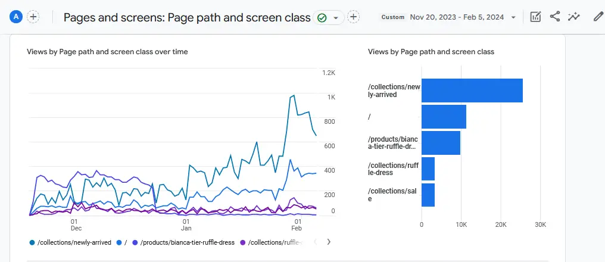Share this report via the share icon
The height and width of the screenshot is (262, 605).
[554, 17]
